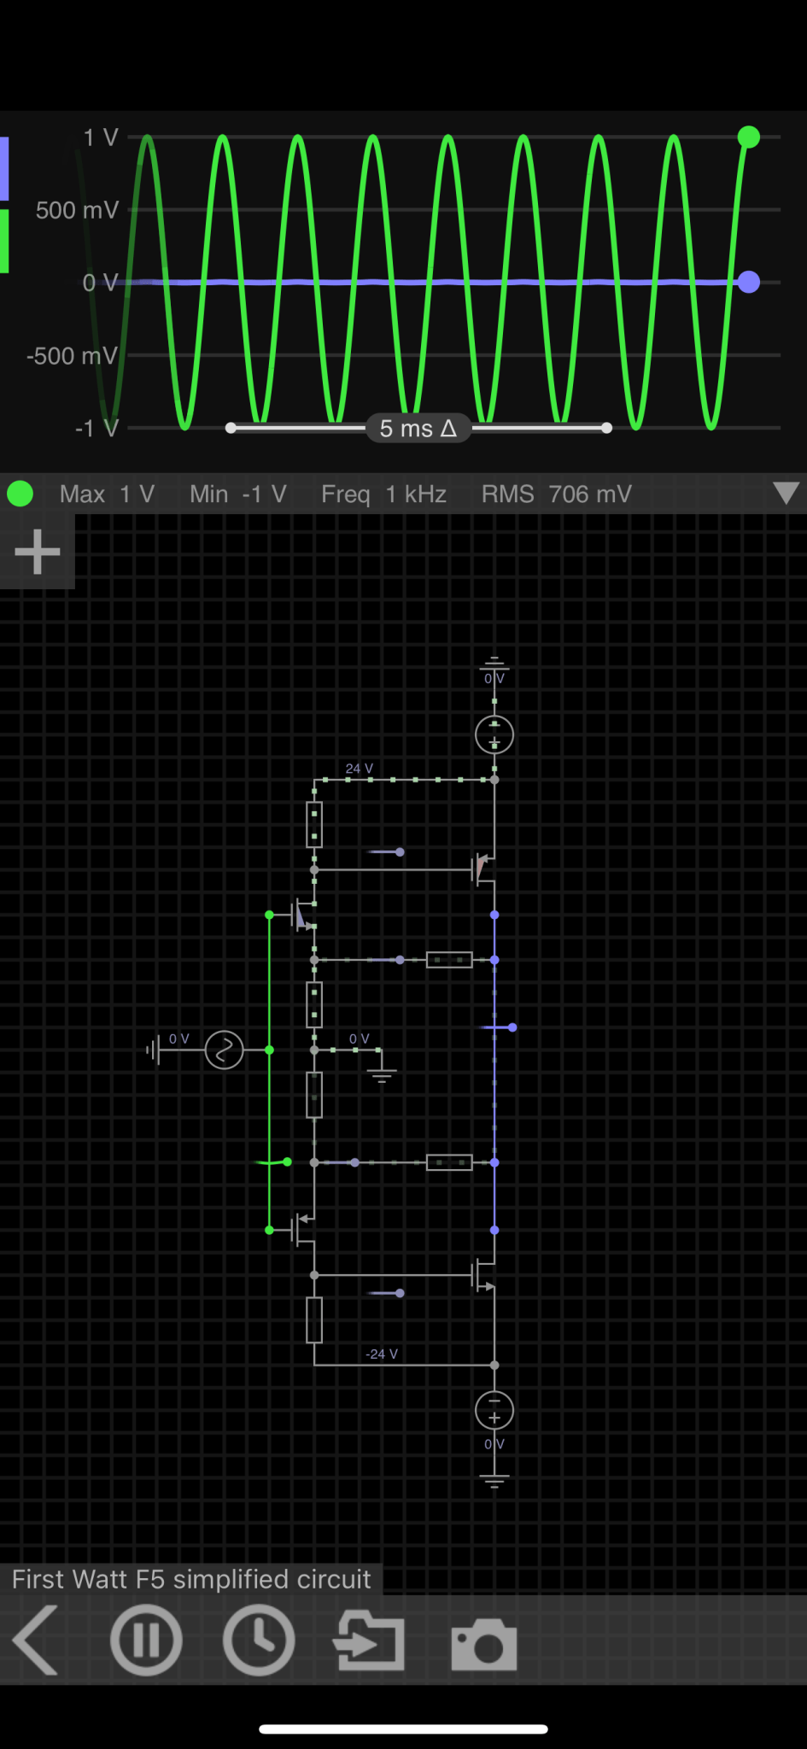807x1749 pixels.
Task: Expand the scope options triangle
Action: pos(786,494)
